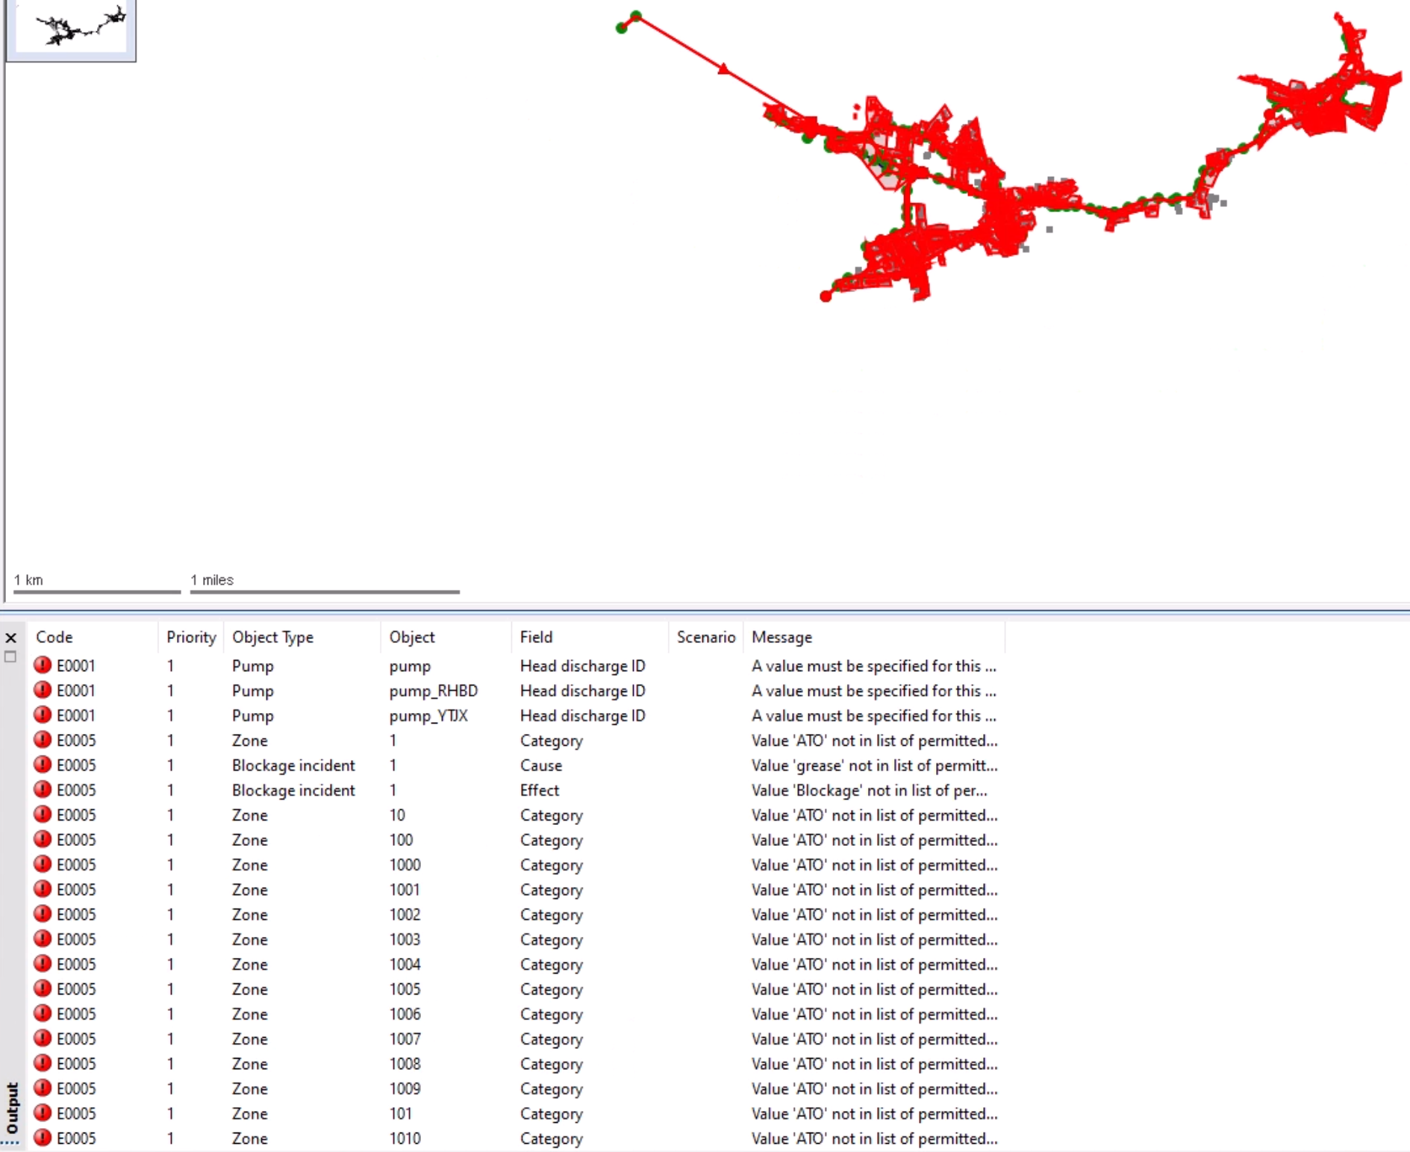
Task: Click the error icon on the pump_RHBD row
Action: [43, 691]
